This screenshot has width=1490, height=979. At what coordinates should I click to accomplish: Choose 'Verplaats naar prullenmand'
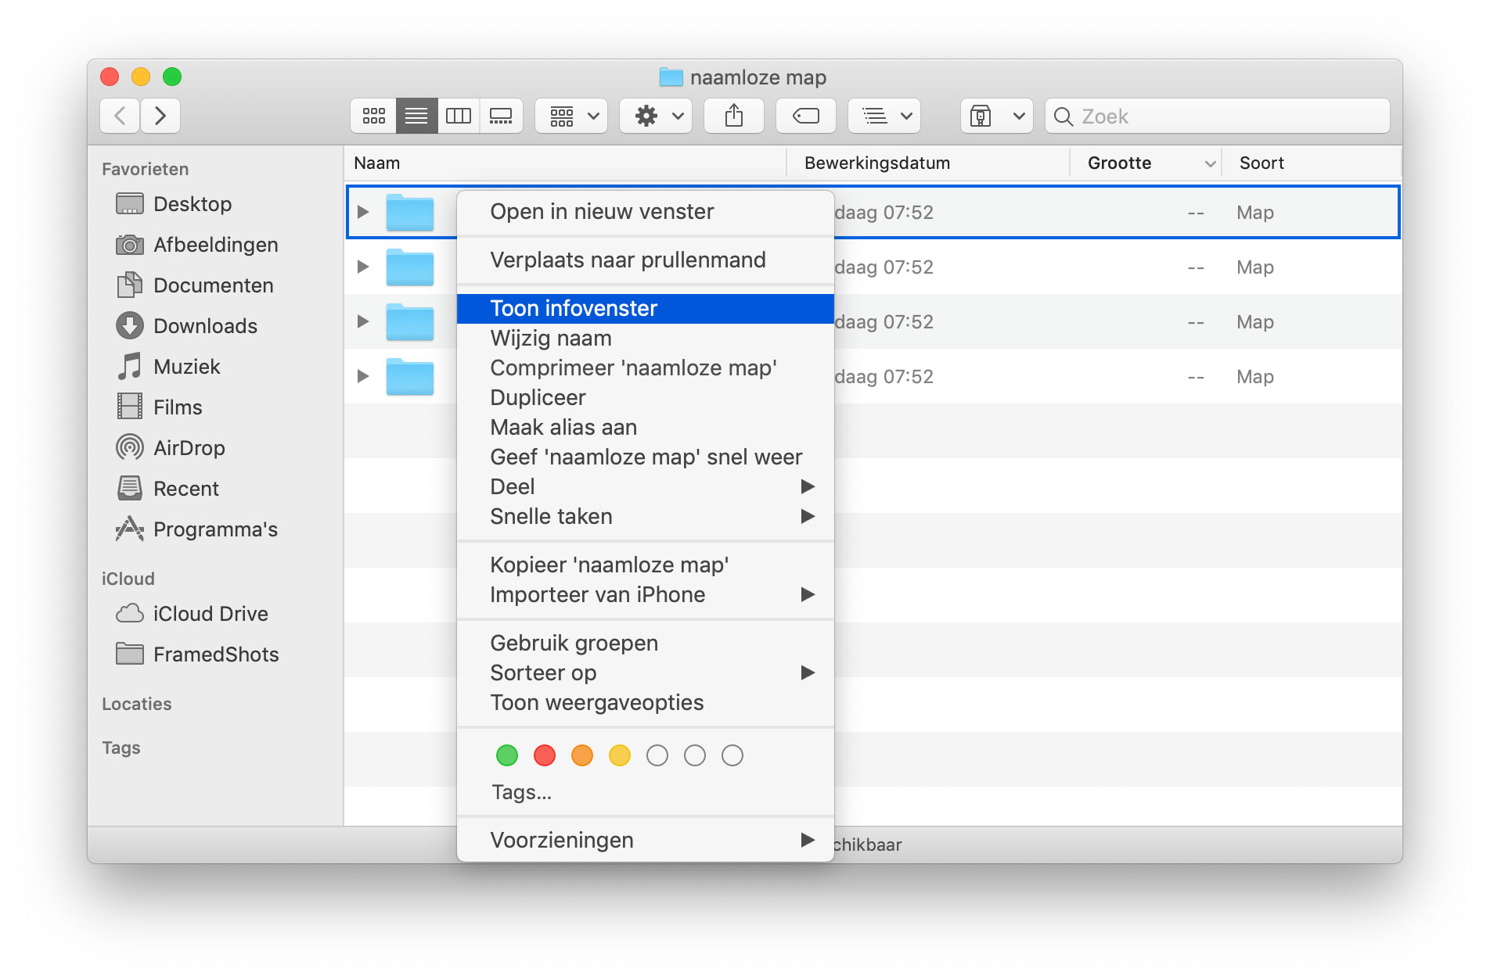[x=646, y=260]
